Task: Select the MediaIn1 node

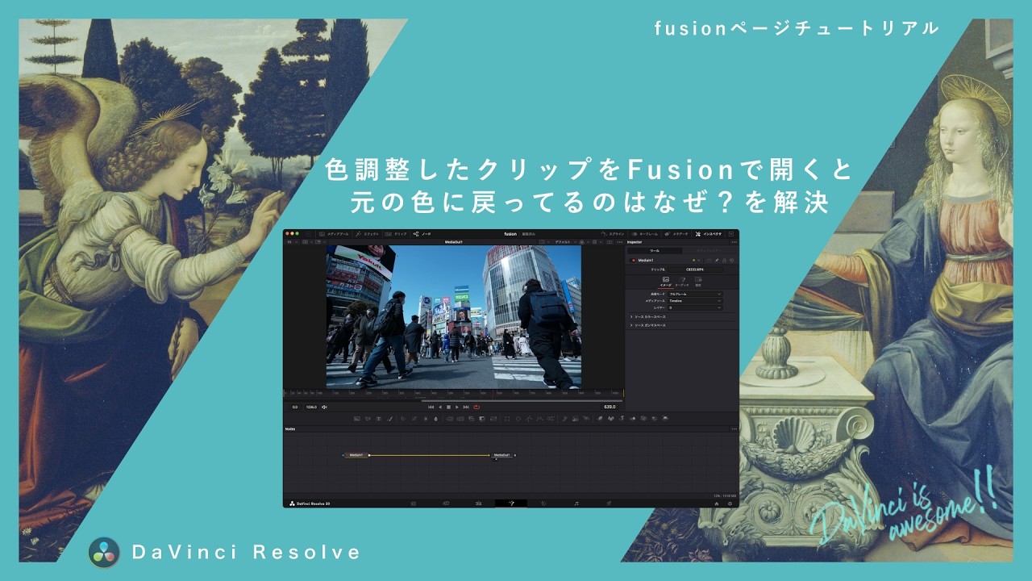Action: coord(356,455)
